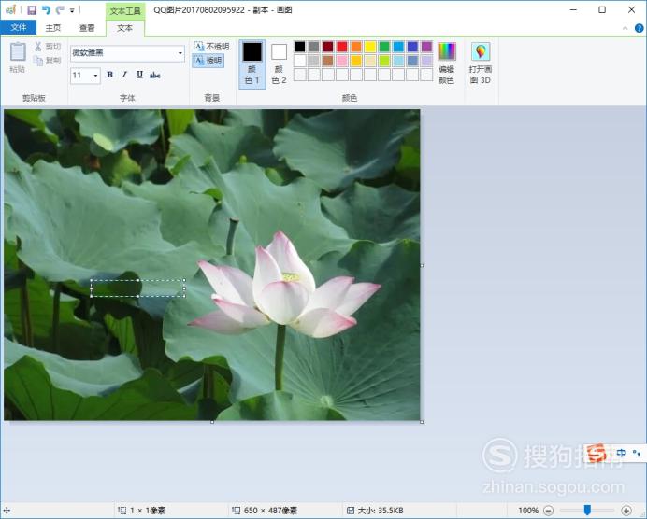647x519 pixels.
Task: Click the zoom-in plus button
Action: (x=625, y=511)
